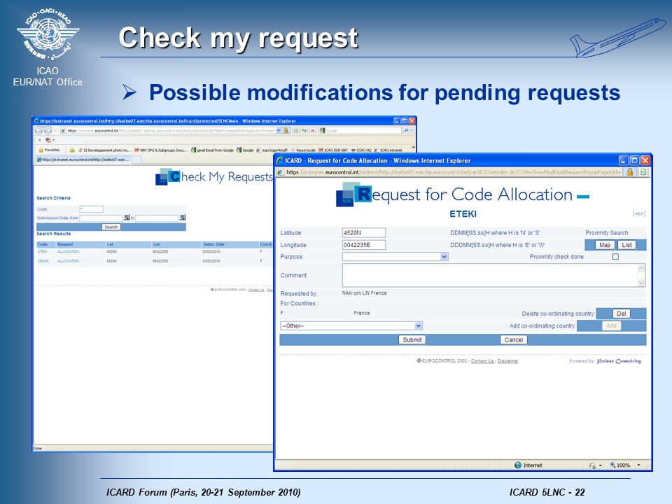Focus the Code search field
Image resolution: width=672 pixels, height=504 pixels.
coord(91,209)
